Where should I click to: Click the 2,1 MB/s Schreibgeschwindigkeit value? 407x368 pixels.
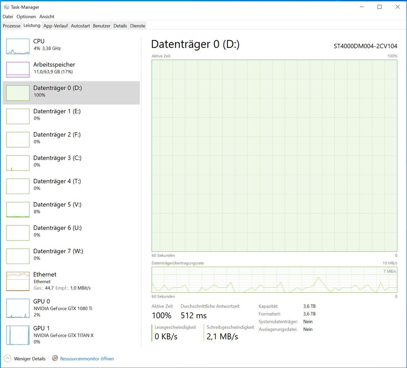222,337
